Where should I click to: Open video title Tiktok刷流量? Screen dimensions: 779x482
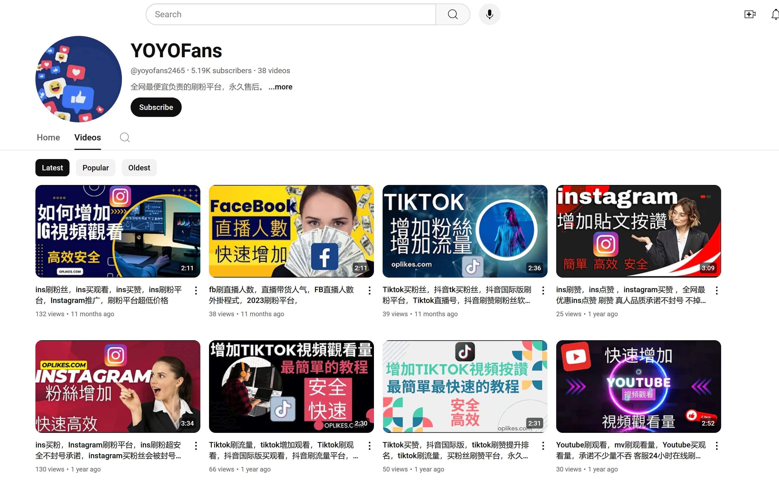[x=283, y=450]
